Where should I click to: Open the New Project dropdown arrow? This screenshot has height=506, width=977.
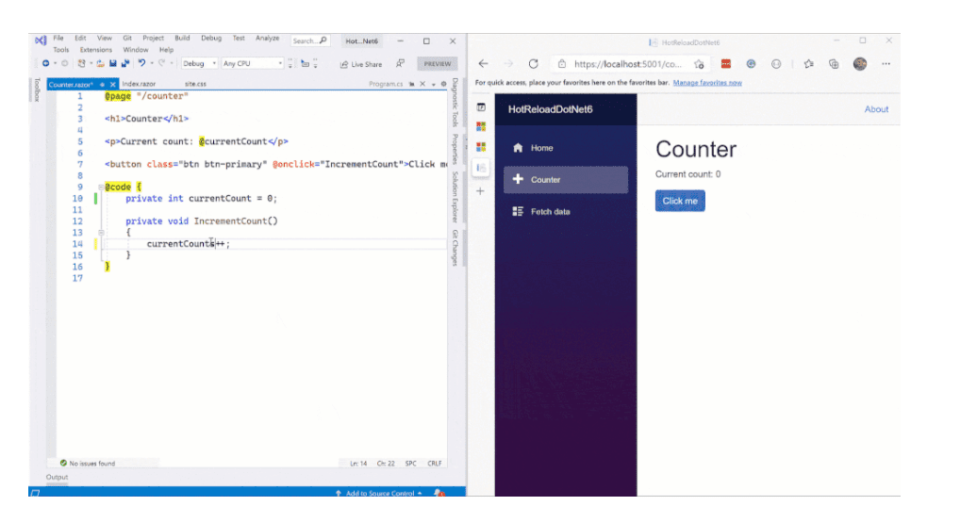coord(91,63)
